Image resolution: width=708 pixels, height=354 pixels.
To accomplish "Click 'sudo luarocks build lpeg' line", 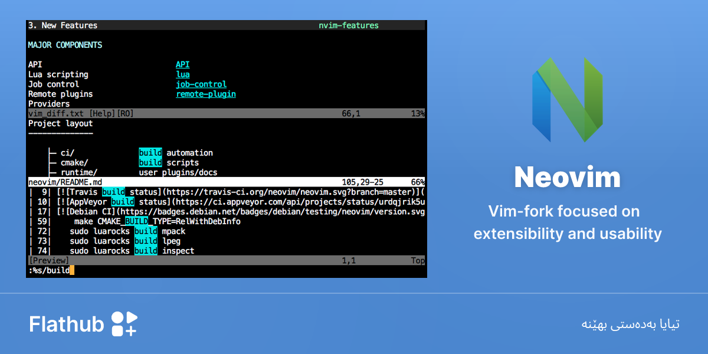I will 125,241.
